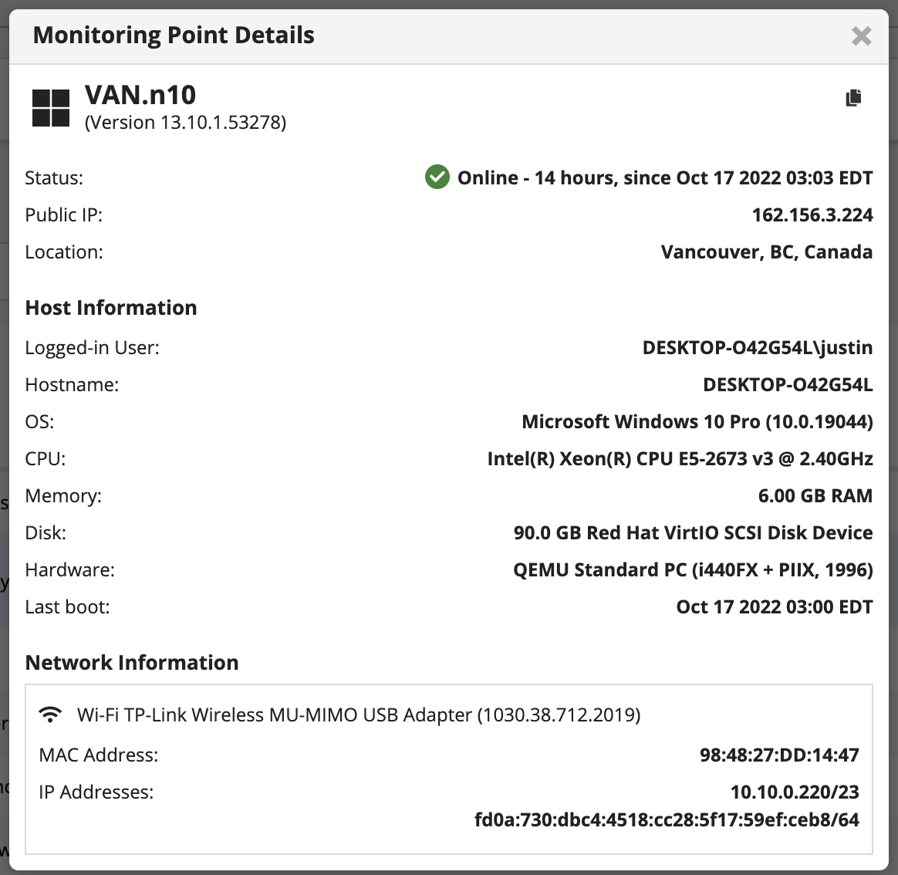Select the Public IP address 162.156.3.224
This screenshot has height=875, width=898.
812,215
